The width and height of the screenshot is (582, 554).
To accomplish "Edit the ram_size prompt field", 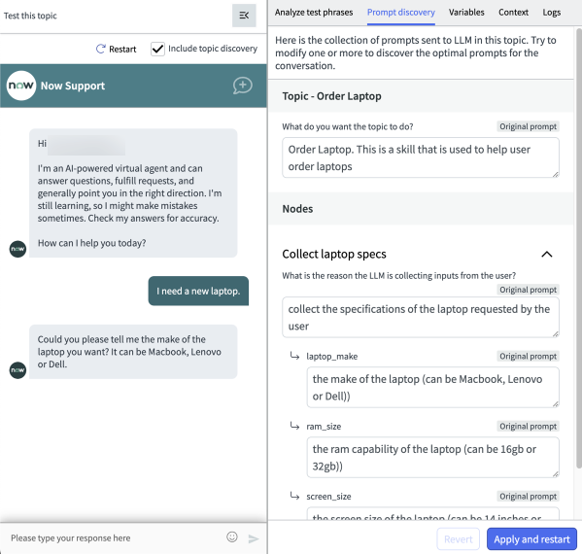I will 432,457.
